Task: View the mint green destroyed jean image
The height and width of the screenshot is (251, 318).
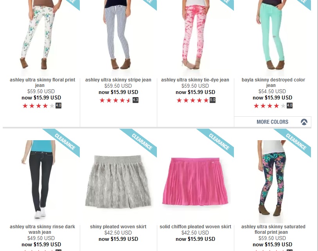Action: (x=272, y=34)
